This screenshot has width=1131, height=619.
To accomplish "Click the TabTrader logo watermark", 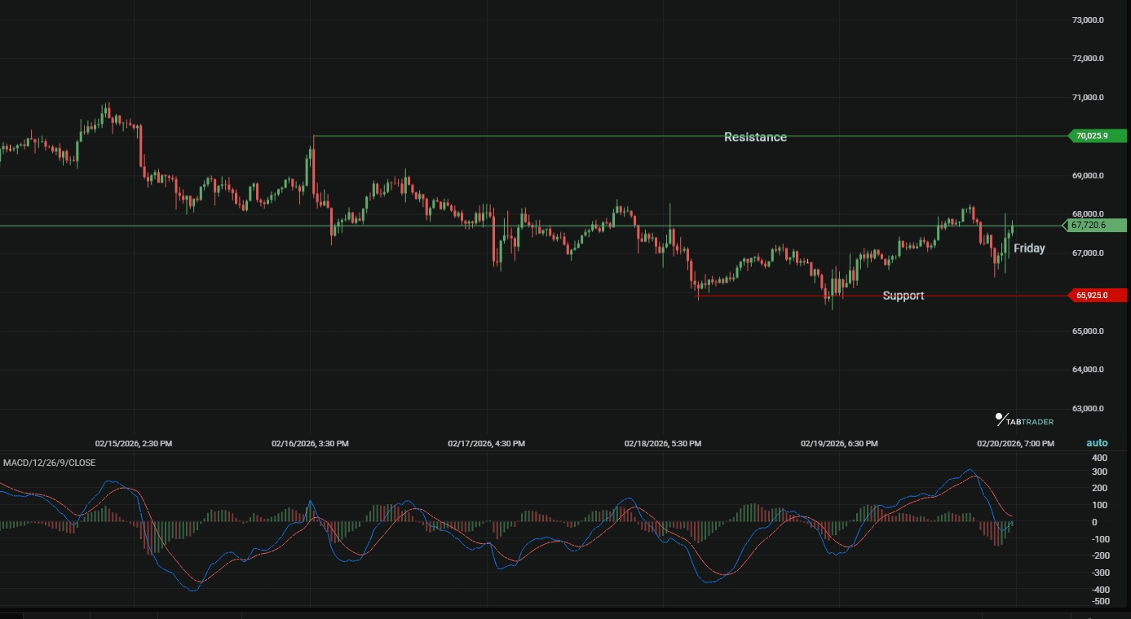I will 1024,420.
